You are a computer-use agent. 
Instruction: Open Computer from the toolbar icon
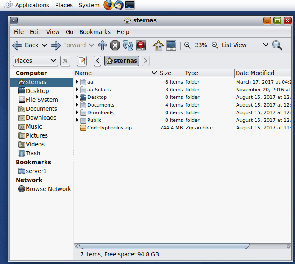click(x=171, y=45)
